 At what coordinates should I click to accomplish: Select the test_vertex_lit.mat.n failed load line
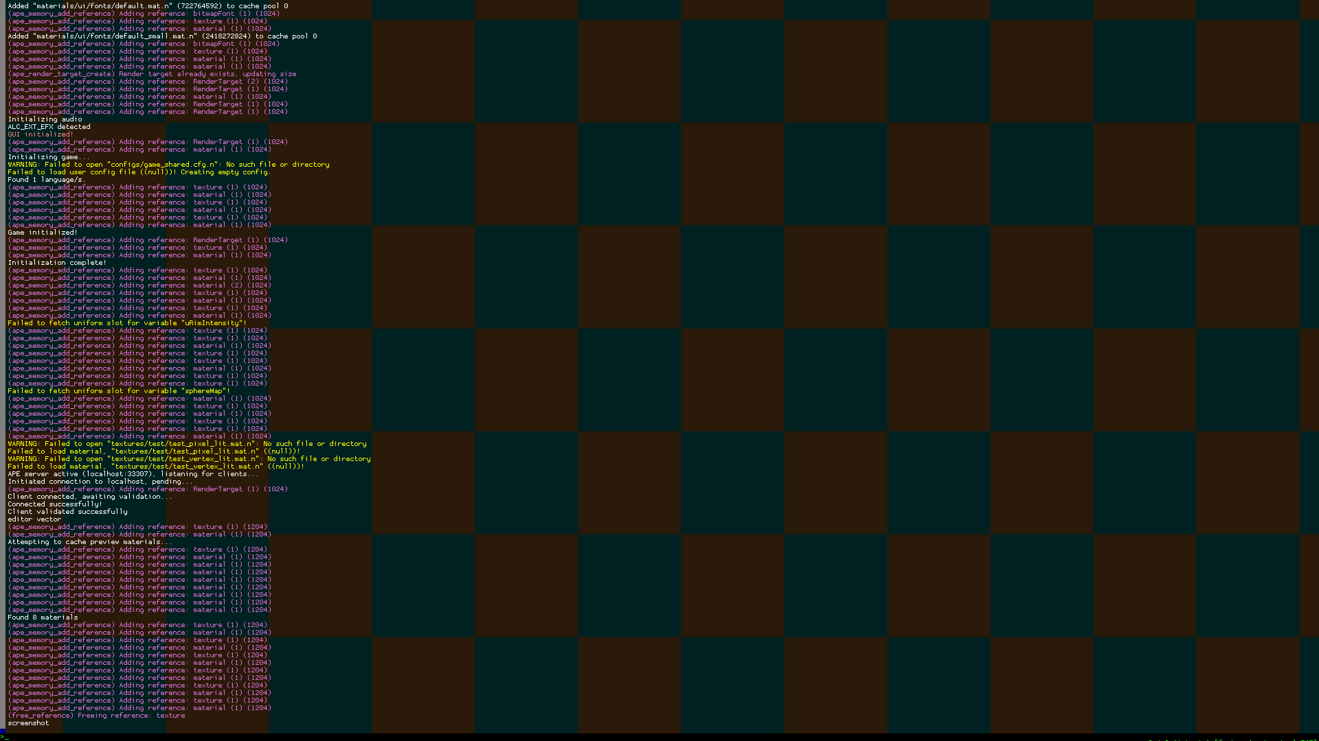155,467
